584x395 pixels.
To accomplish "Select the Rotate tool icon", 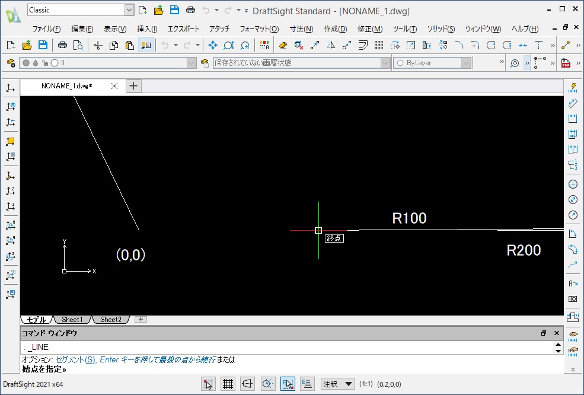I will coord(395,46).
